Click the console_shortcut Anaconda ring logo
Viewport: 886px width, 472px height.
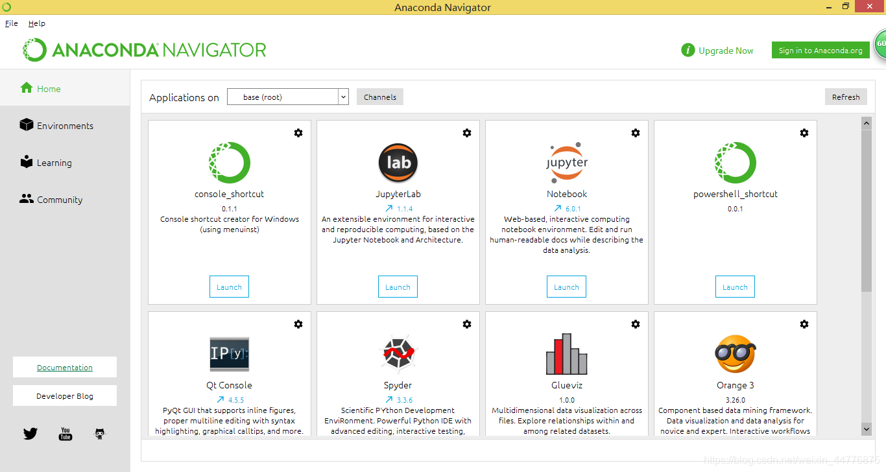(x=230, y=163)
